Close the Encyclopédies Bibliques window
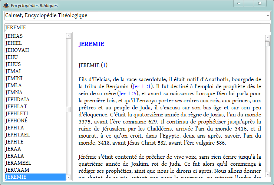274x185 pixels. [260, 3]
